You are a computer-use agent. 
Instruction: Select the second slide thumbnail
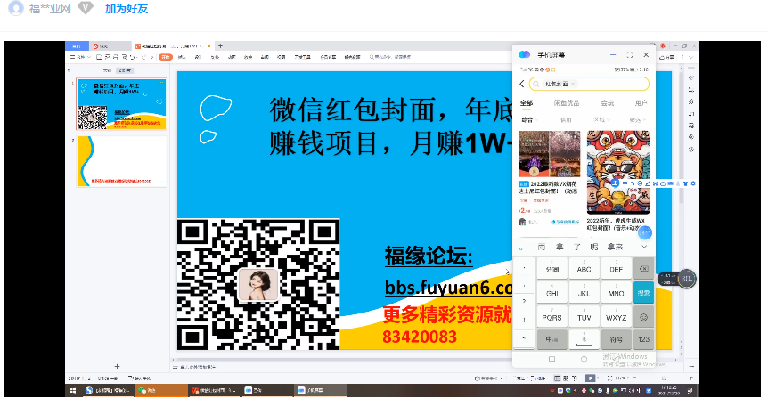tap(121, 161)
